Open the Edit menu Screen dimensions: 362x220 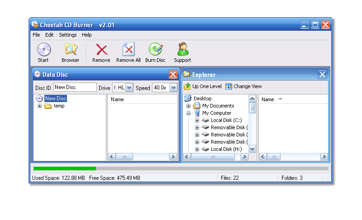tap(49, 35)
